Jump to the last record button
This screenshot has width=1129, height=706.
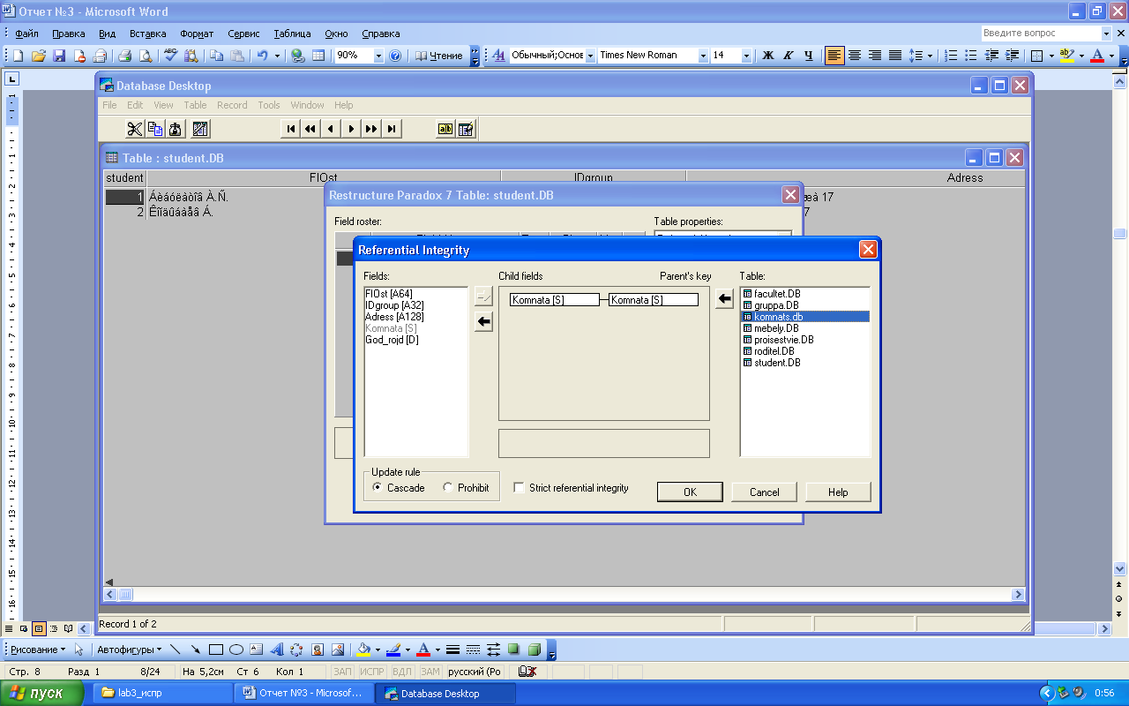(x=392, y=129)
